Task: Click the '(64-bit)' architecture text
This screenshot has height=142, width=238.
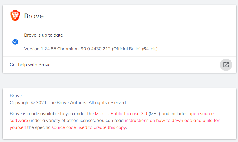Action: tap(150, 49)
